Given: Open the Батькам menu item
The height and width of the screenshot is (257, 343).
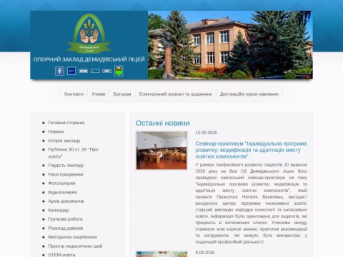Looking at the screenshot, I should tap(122, 94).
